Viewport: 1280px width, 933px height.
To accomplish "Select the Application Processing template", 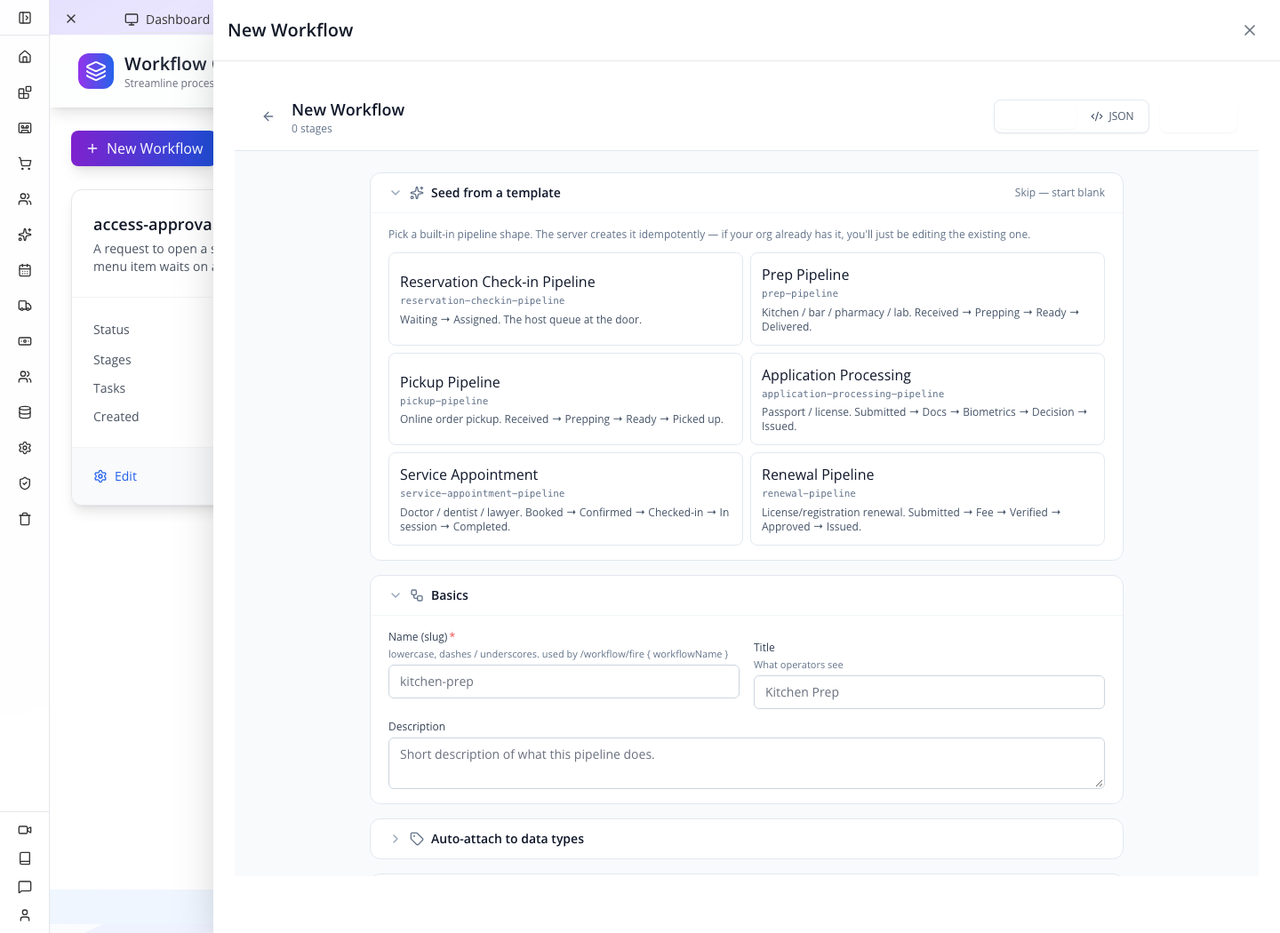I will pos(927,399).
